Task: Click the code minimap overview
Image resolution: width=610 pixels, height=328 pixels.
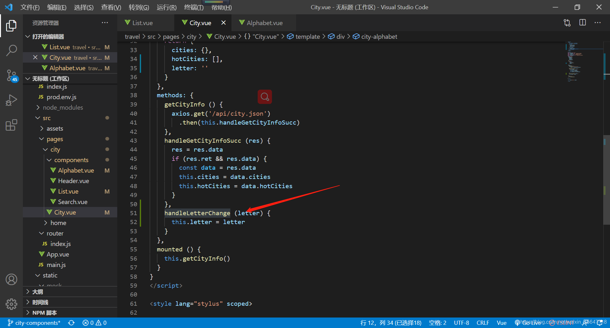Action: (x=584, y=62)
